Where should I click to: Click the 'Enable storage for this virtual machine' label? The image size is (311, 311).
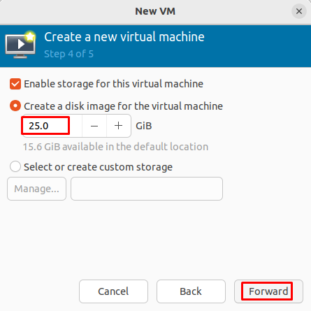114,84
